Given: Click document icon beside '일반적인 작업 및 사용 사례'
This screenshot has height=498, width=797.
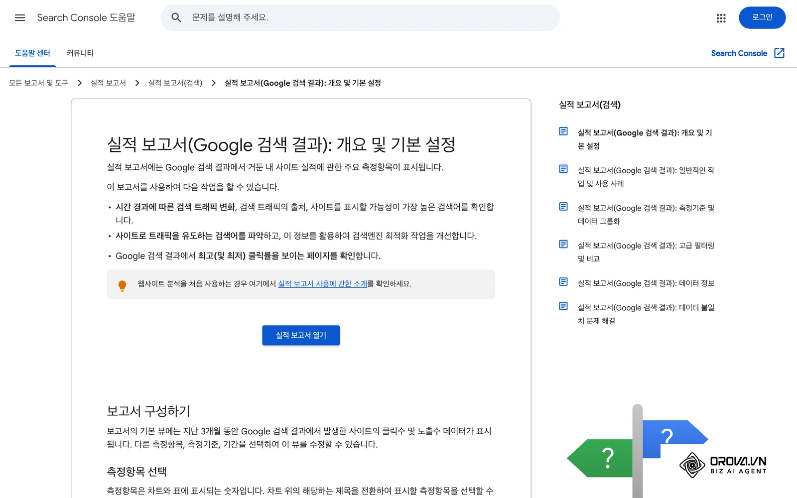Looking at the screenshot, I should 563,169.
